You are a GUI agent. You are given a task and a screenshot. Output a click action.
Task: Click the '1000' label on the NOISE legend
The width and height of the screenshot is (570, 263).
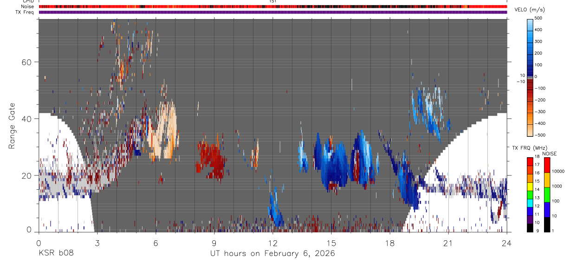pos(557,186)
